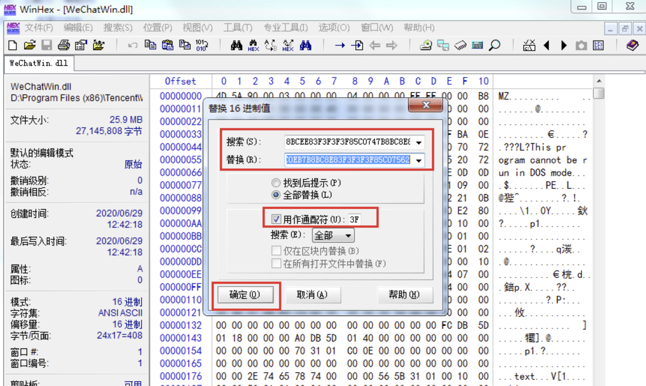
Task: Open the WinHex help book
Action: click(x=632, y=45)
